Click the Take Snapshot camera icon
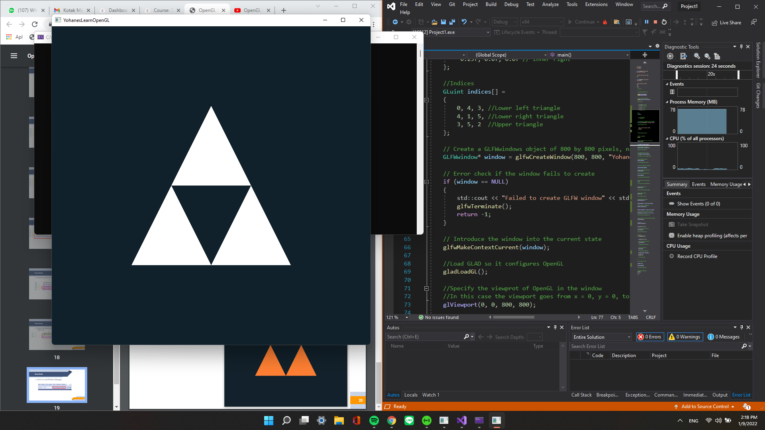 pos(672,224)
